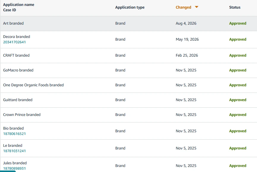Select the Art branded row name
Viewport: 257px width, 172px height.
(x=13, y=23)
